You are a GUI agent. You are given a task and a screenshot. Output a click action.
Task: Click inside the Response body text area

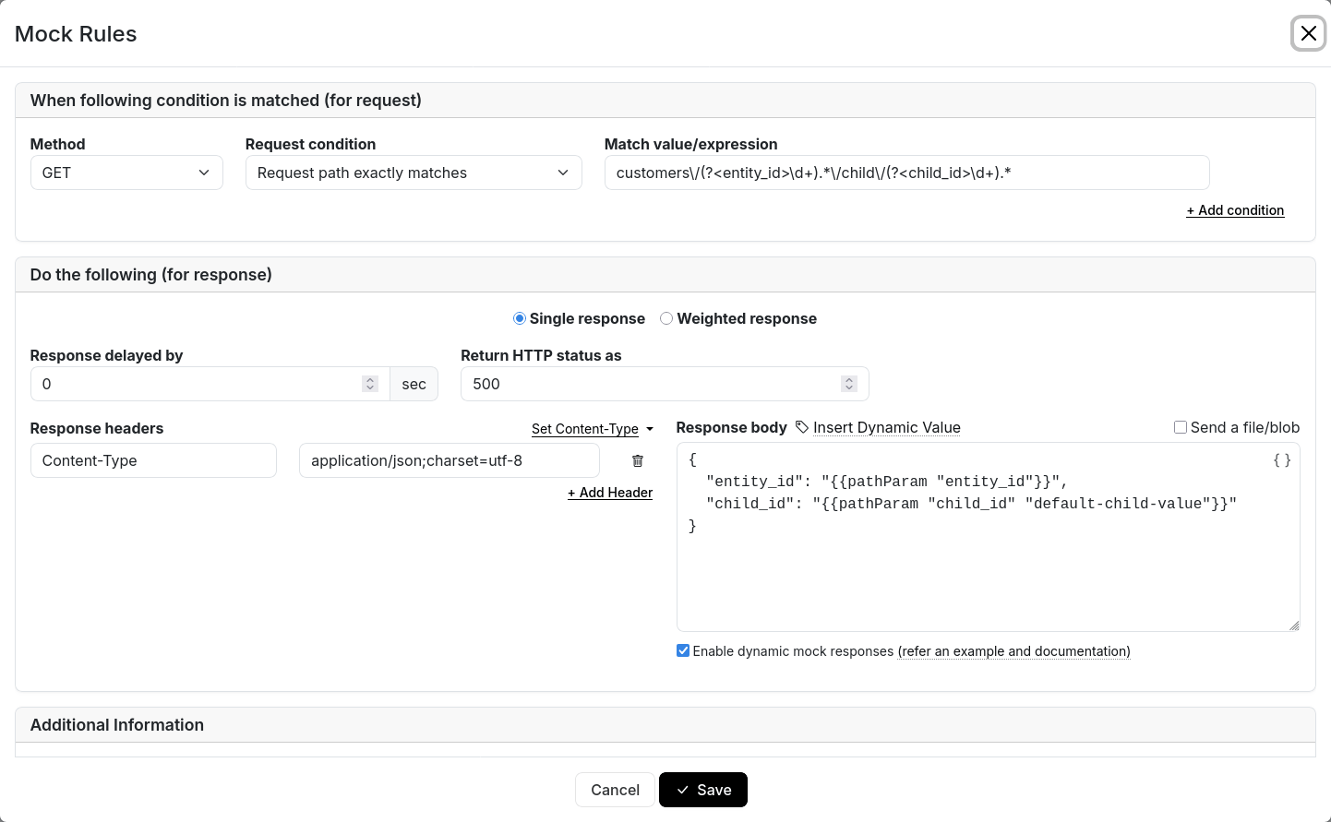point(988,572)
